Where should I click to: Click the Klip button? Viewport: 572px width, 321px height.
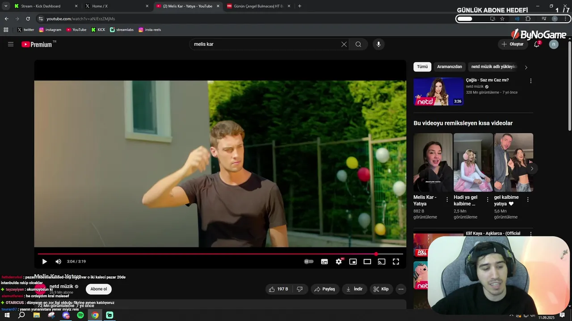(381, 289)
